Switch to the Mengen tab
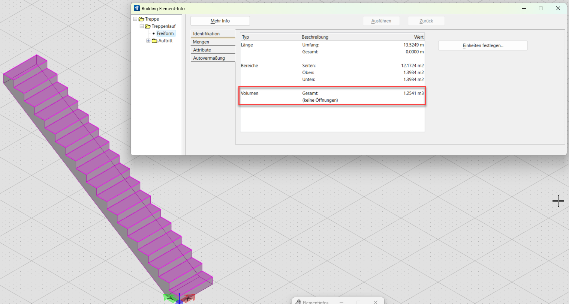The image size is (569, 304). (213, 42)
